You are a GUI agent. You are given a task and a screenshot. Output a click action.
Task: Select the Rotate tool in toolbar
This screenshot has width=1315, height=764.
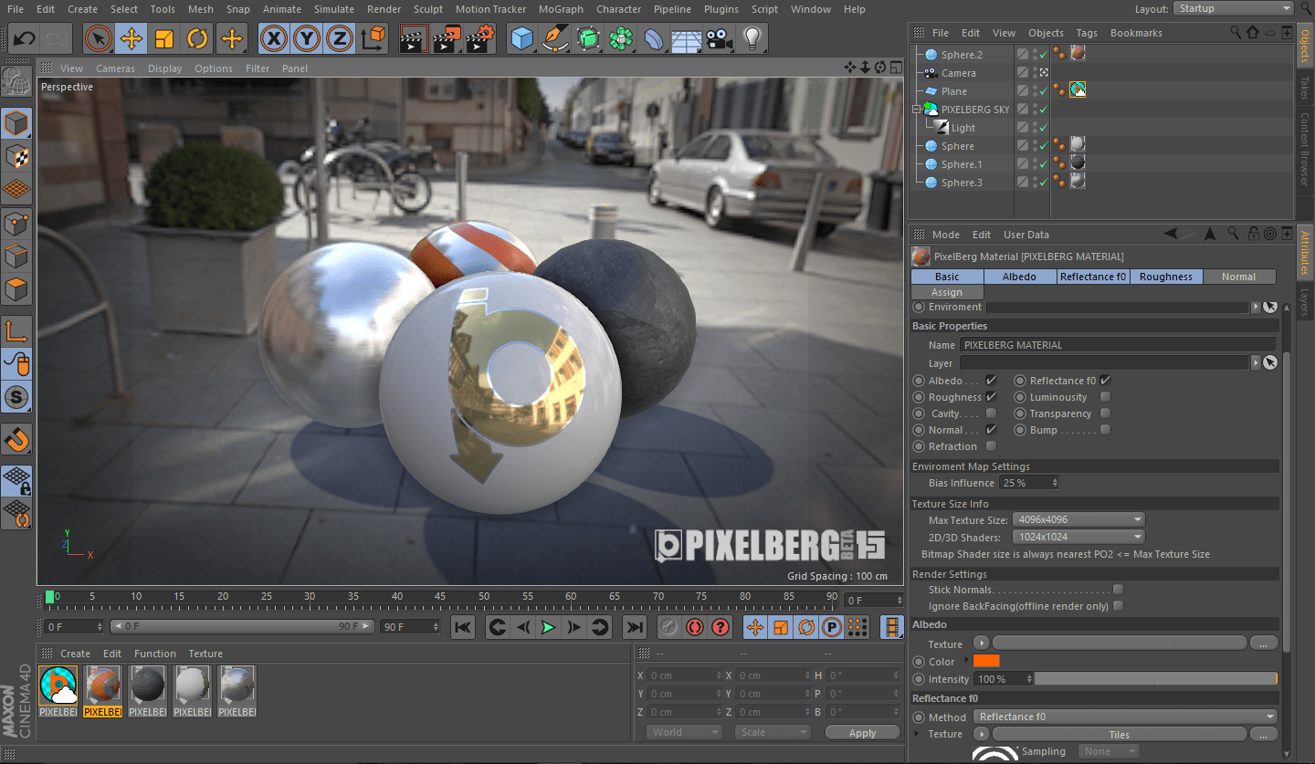click(x=197, y=39)
